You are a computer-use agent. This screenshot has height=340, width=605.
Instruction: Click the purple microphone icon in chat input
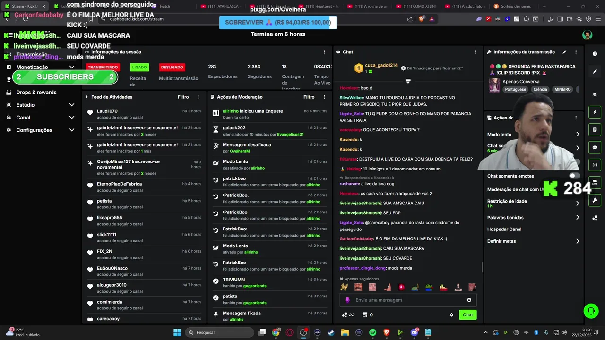pyautogui.click(x=347, y=300)
